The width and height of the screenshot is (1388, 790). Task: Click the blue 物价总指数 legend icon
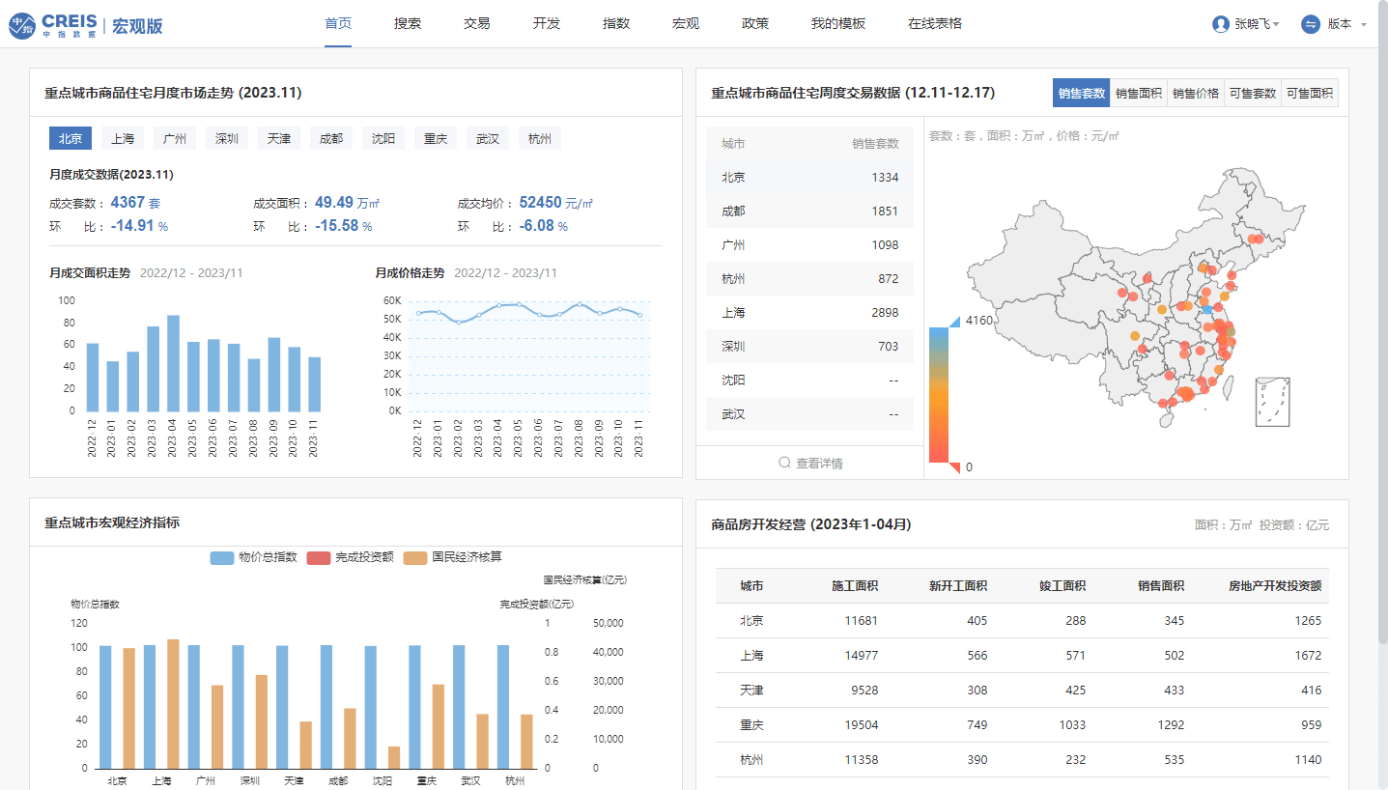pyautogui.click(x=222, y=557)
